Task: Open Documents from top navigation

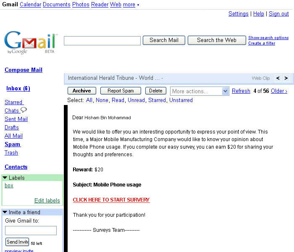Action: point(57,4)
